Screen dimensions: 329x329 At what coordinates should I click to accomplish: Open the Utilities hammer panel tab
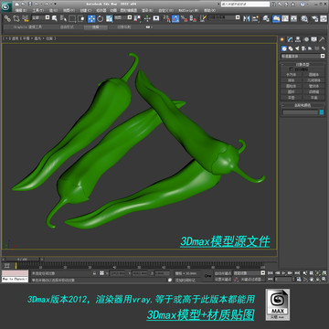tap(322, 39)
